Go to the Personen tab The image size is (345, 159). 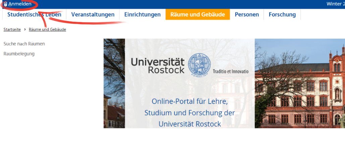click(x=247, y=14)
